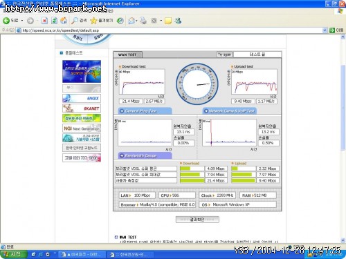The image size is (346, 259).
Task: Select the WAN TEST tab
Action: (x=127, y=55)
